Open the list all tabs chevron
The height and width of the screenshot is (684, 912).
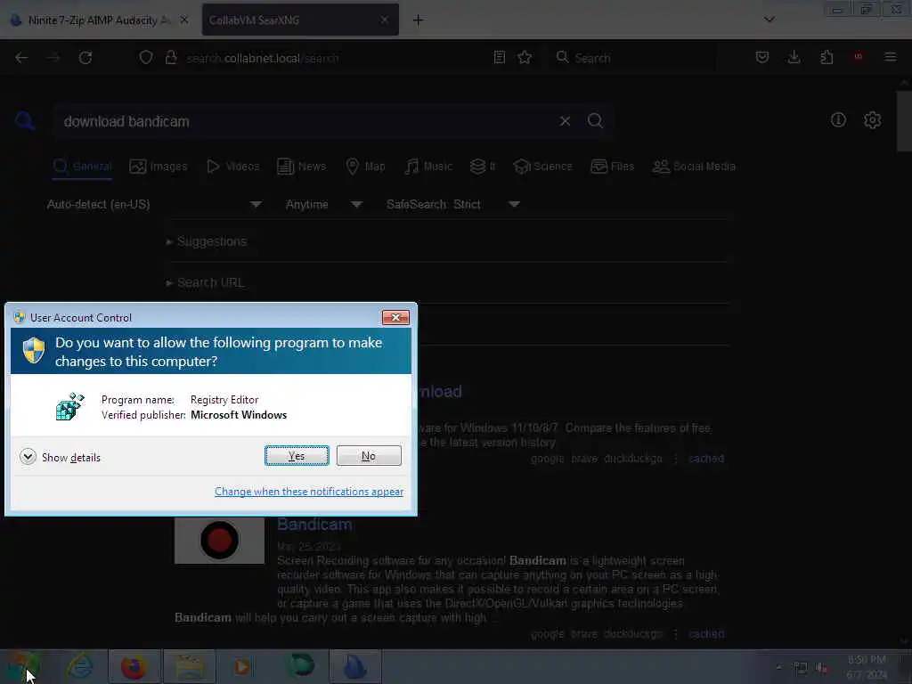pyautogui.click(x=769, y=20)
